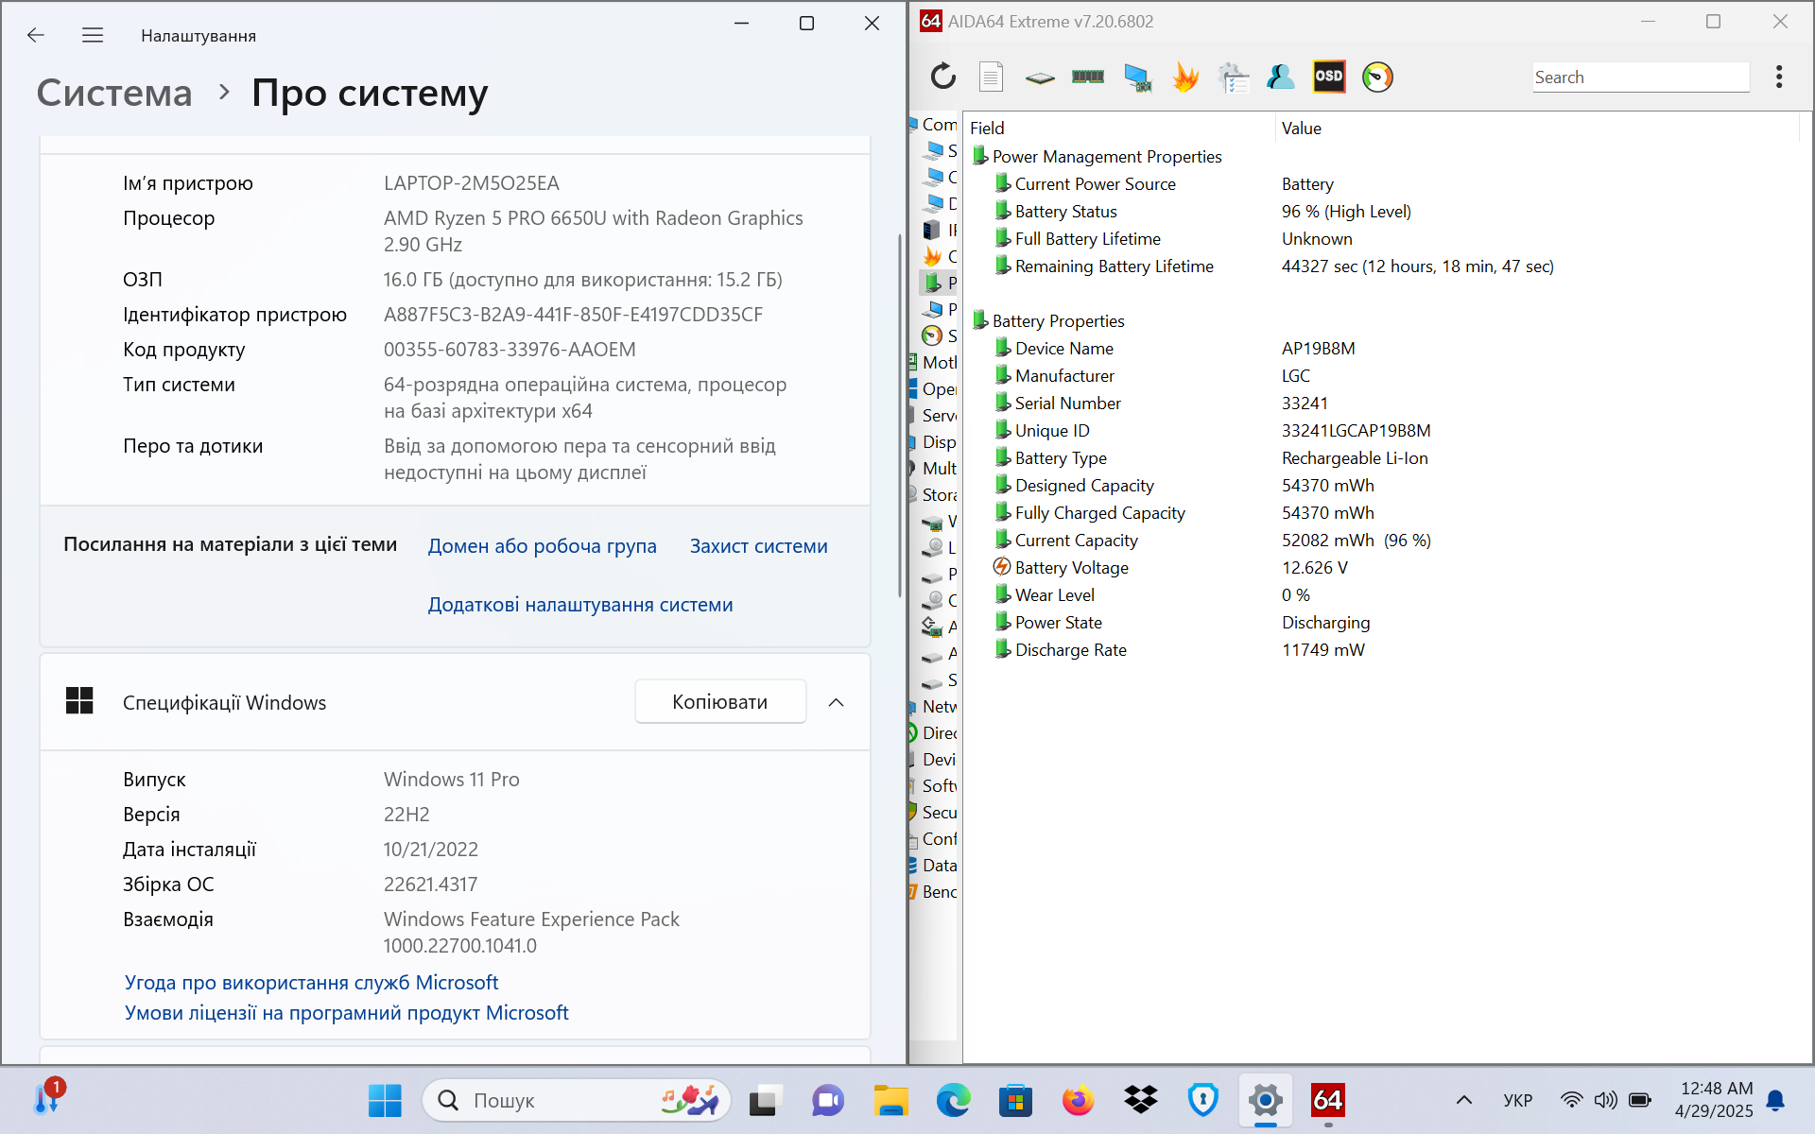Open Dropbox from the taskbar

tap(1140, 1100)
